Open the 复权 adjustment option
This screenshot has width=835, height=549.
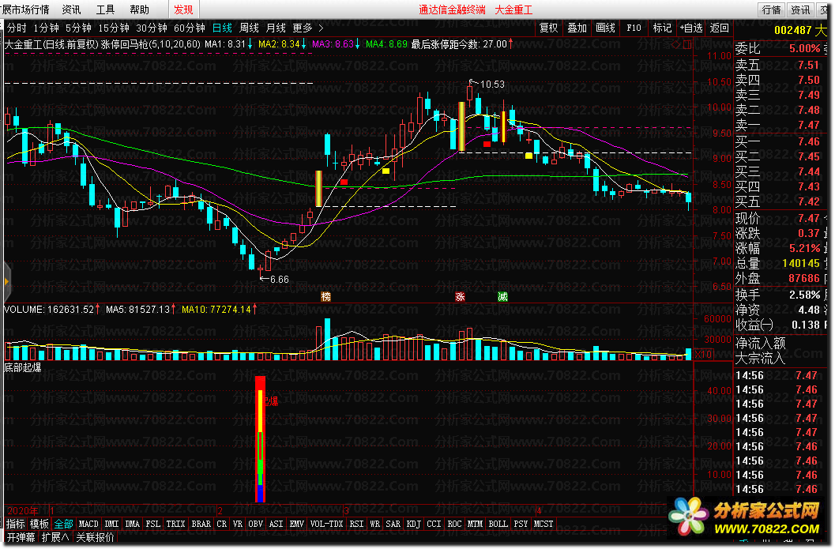tap(548, 28)
